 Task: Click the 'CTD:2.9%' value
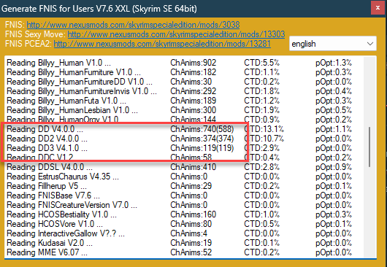coord(262,148)
